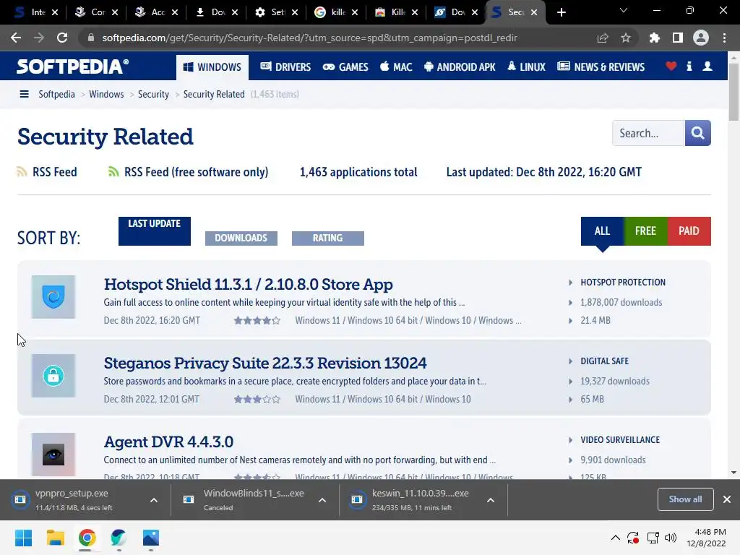The image size is (740, 555).
Task: Click the info icon in Softpedia header
Action: pos(689,66)
